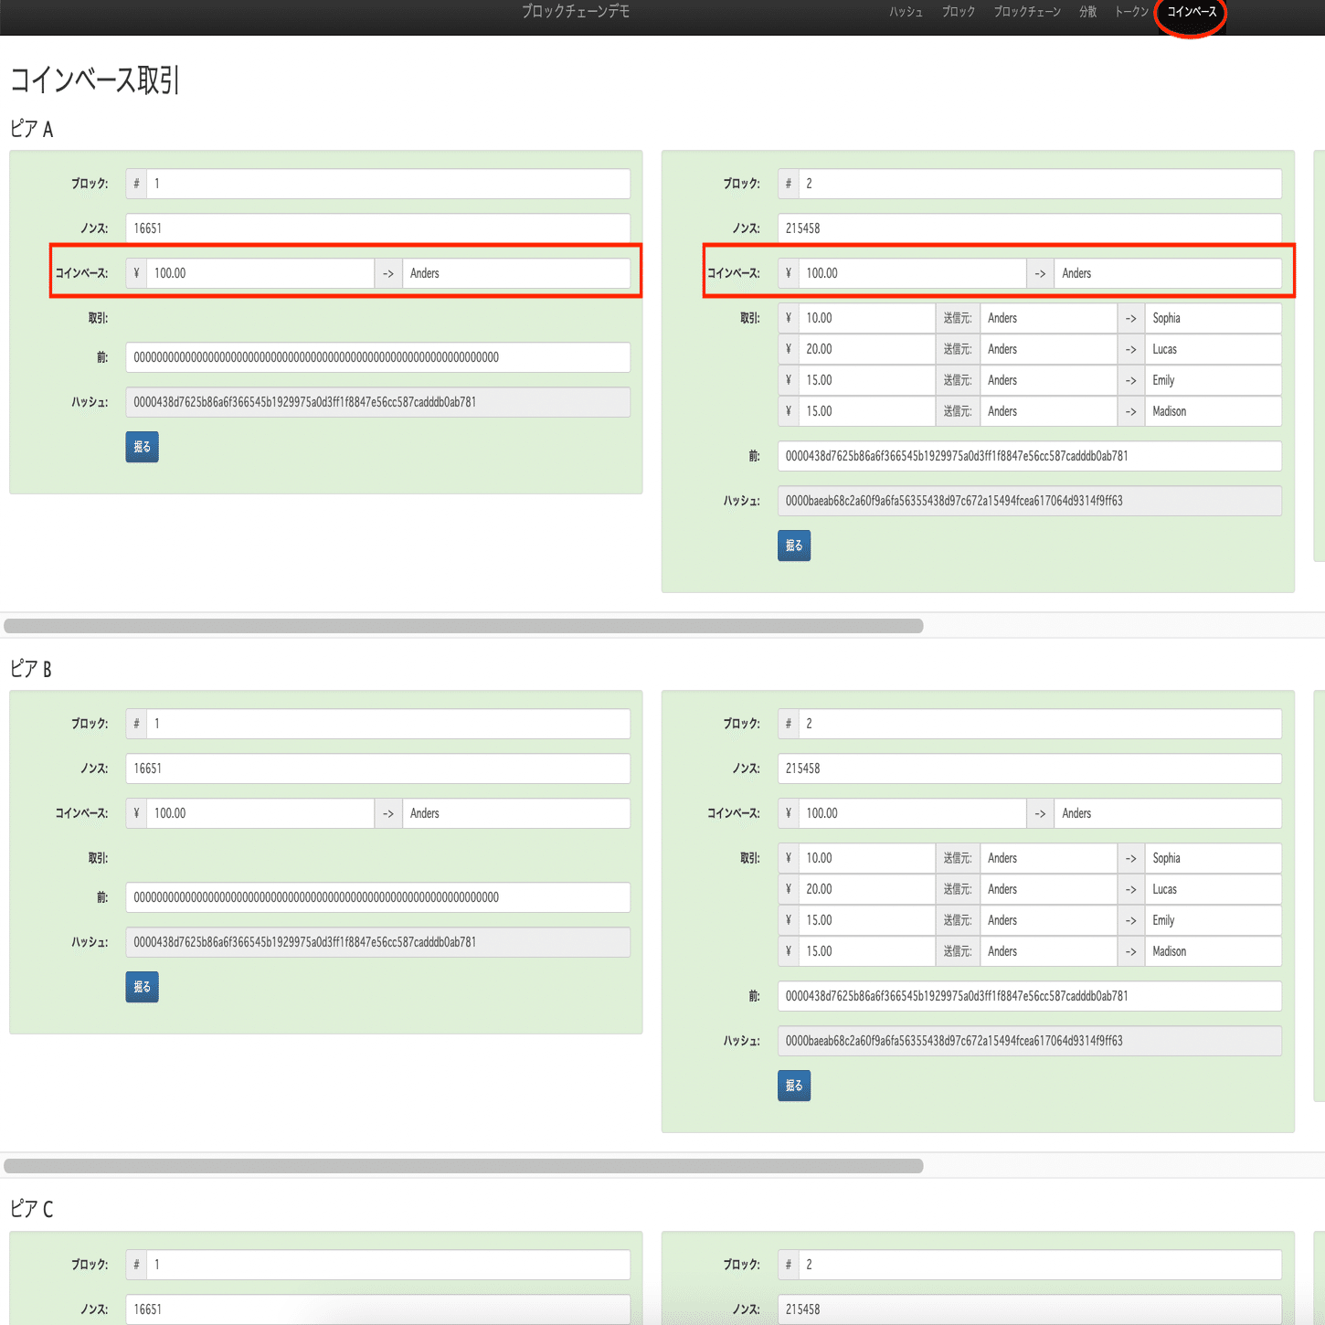Click the ブロックチェーンデモ site title

tap(576, 12)
